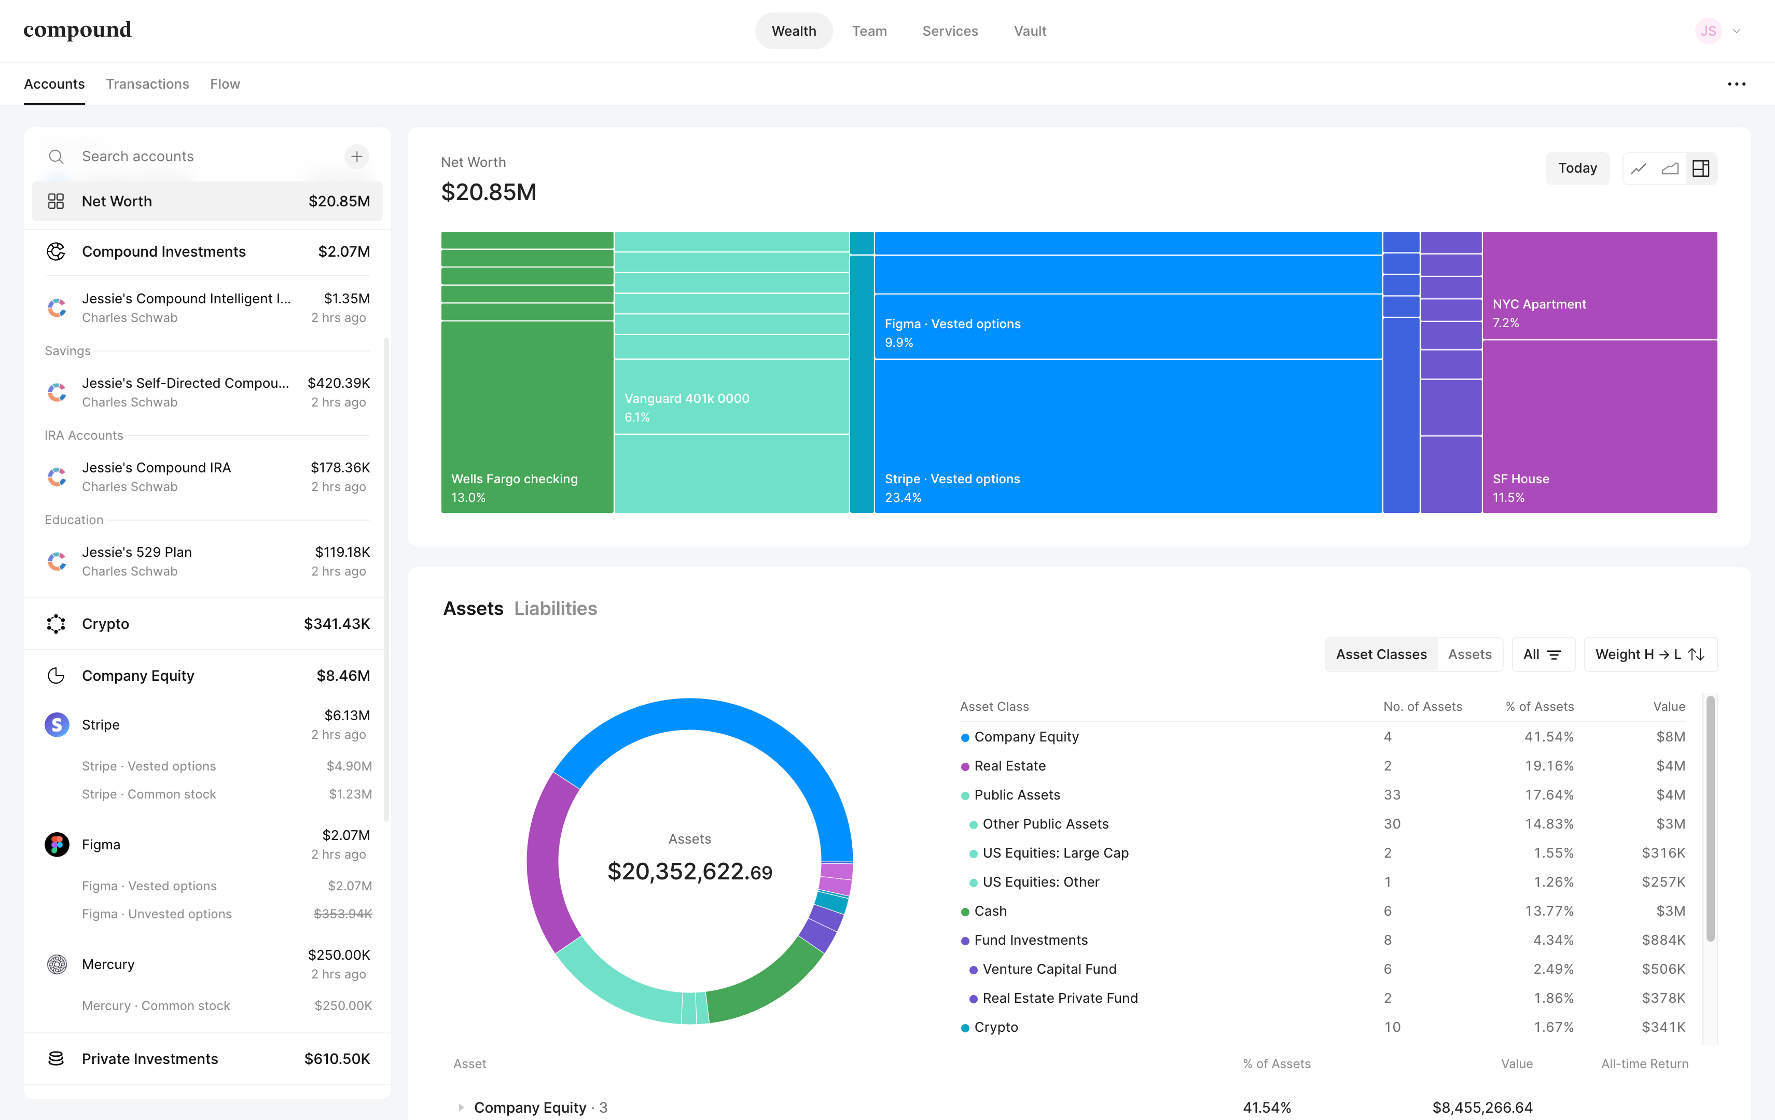Click the Crypto sidebar icon
The width and height of the screenshot is (1775, 1120).
pos(56,624)
